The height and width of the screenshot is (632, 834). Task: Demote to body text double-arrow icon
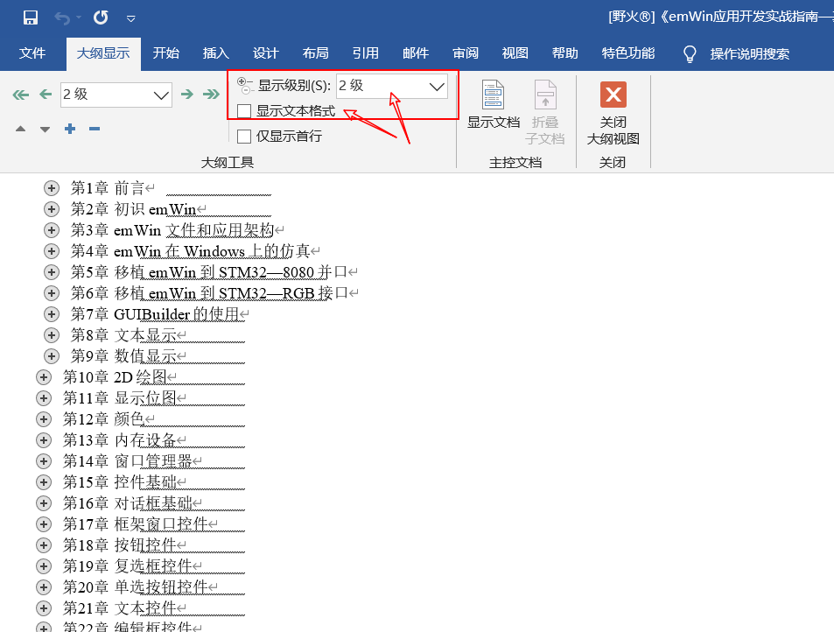pyautogui.click(x=211, y=95)
